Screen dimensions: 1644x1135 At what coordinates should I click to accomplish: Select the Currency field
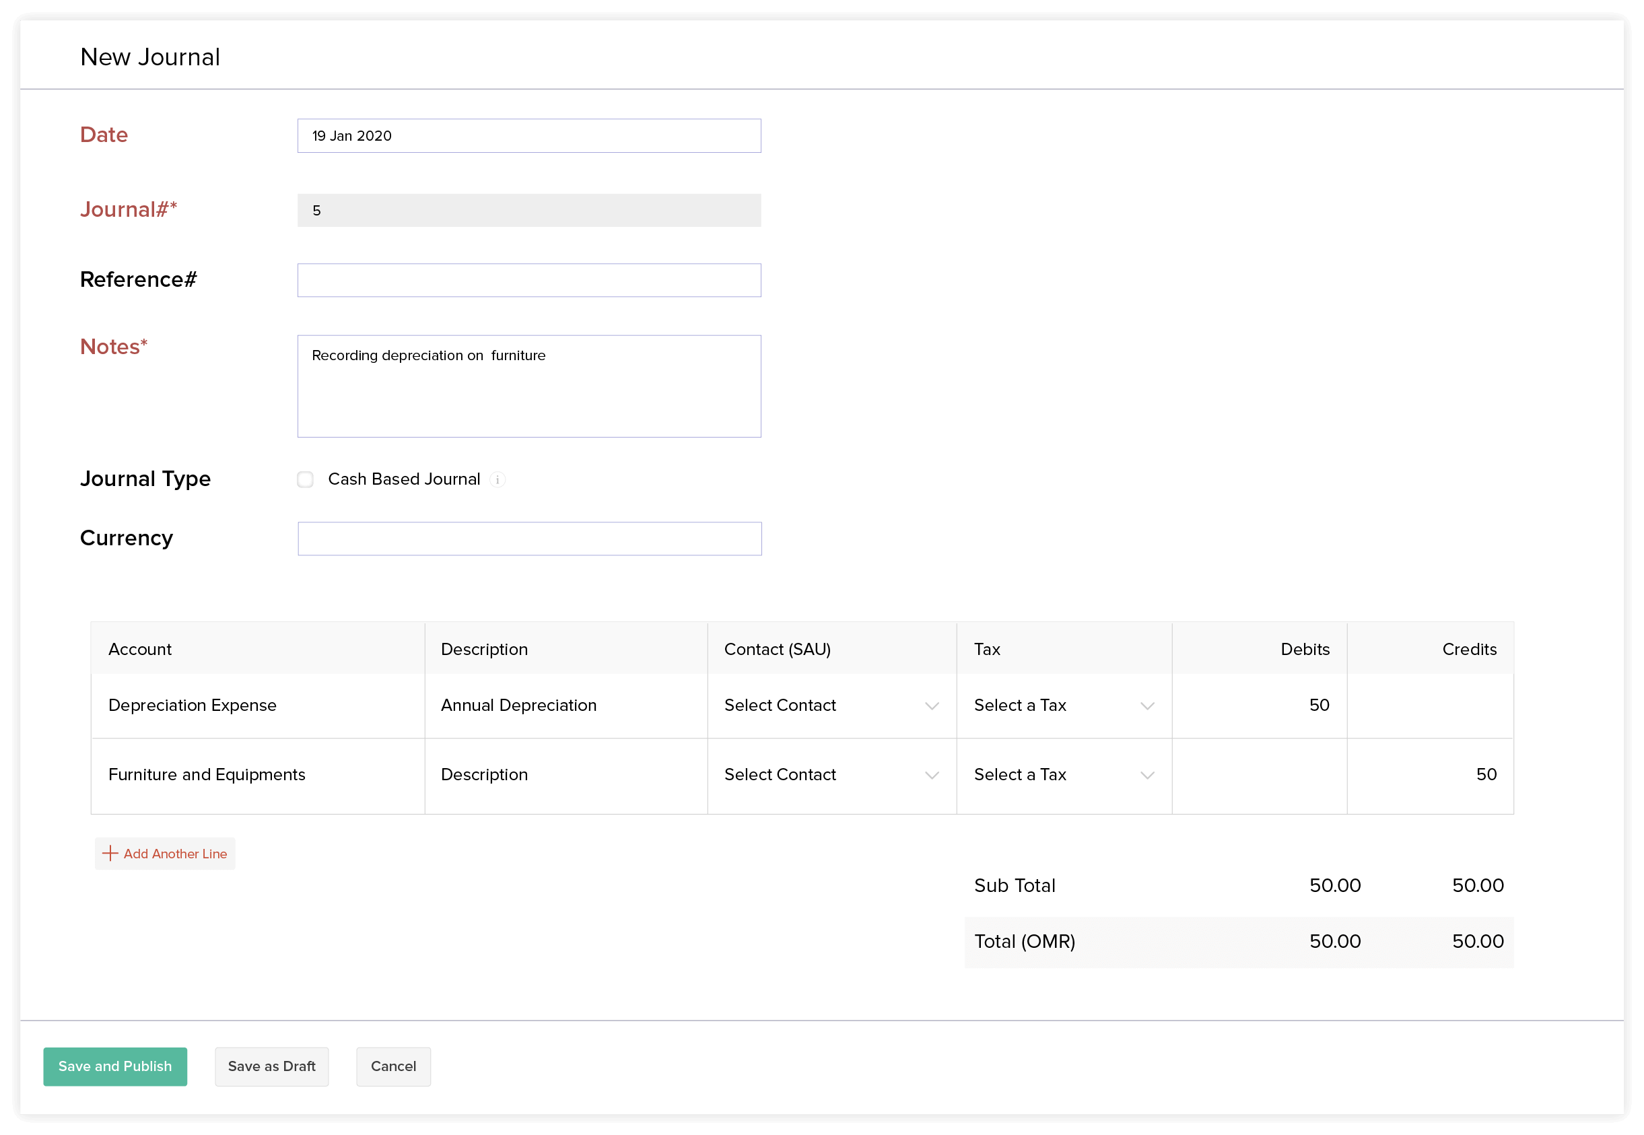[x=529, y=539]
